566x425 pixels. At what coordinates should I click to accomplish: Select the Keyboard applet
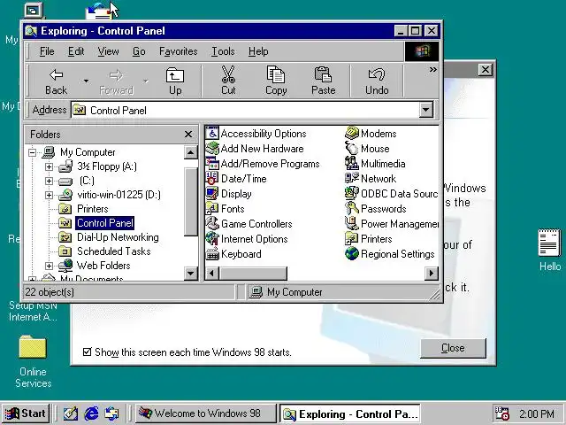tap(233, 254)
